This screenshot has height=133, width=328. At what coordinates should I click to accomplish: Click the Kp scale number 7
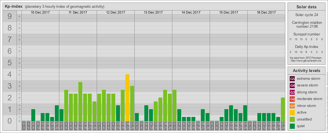(10, 40)
